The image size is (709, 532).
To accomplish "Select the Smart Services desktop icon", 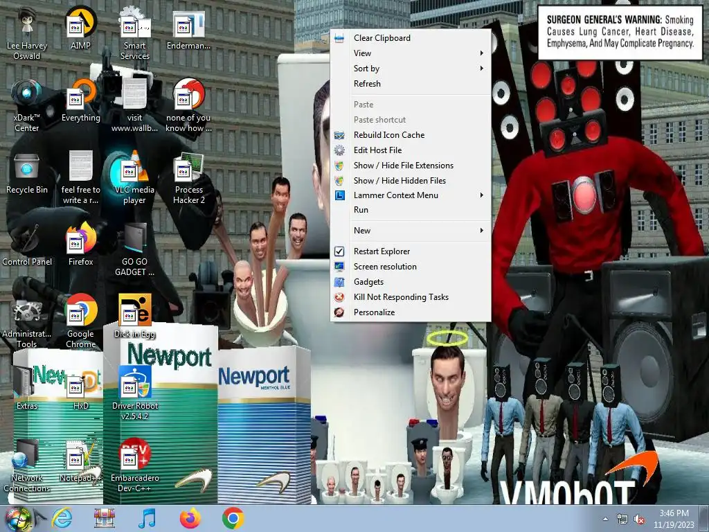I will click(135, 33).
